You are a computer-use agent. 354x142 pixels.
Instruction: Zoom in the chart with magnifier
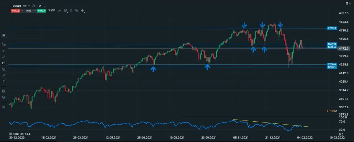[x=77, y=11]
